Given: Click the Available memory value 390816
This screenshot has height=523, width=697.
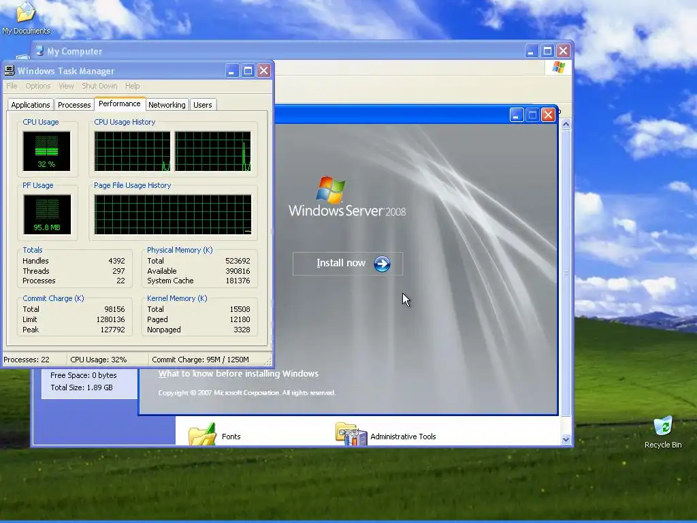Looking at the screenshot, I should click(238, 271).
